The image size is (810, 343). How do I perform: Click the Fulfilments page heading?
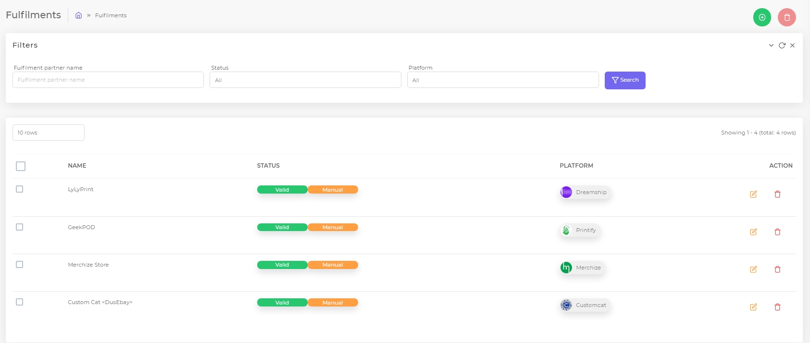(34, 15)
